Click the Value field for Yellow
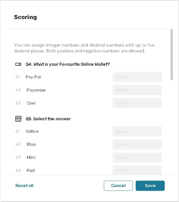Screen dimensions: 179x202 pyautogui.click(x=137, y=131)
